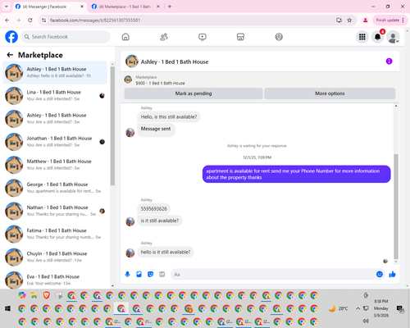Open the Windows notification center icon
The width and height of the screenshot is (410, 328).
pyautogui.click(x=400, y=308)
